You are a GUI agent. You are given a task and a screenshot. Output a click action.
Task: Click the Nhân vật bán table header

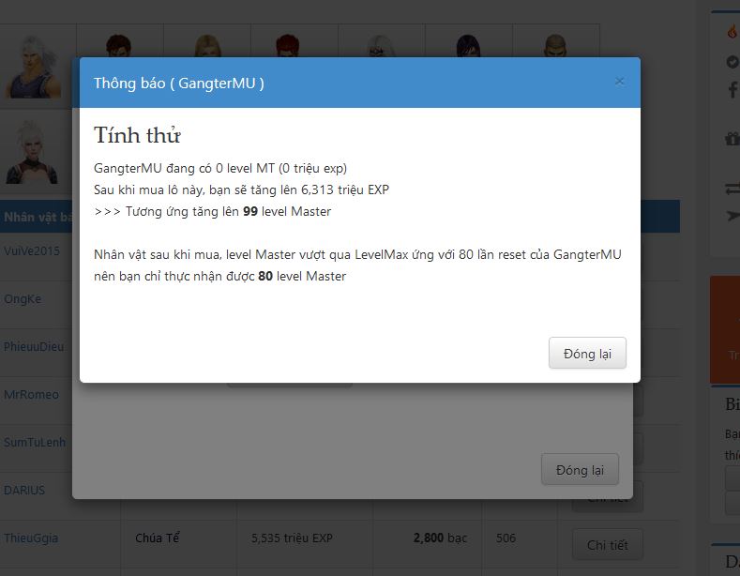pos(38,217)
